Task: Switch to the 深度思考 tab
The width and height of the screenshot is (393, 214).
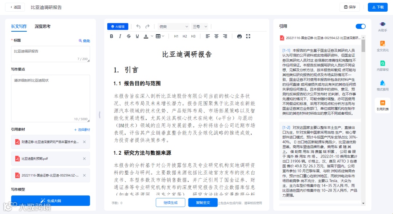Action: [x=43, y=26]
